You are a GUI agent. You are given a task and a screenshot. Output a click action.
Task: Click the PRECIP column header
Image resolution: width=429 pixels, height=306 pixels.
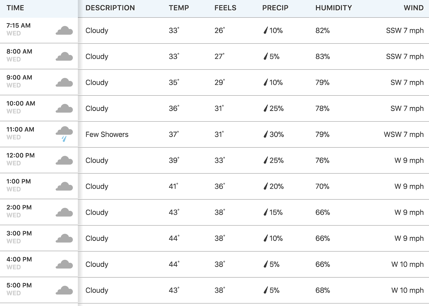(275, 8)
